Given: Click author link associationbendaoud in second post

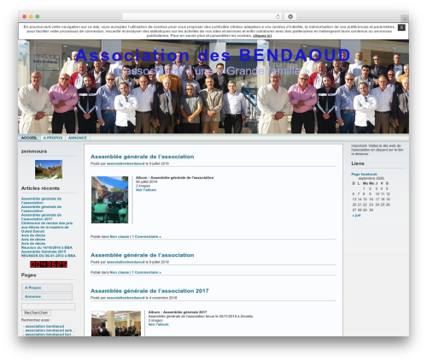Looking at the screenshot, I should 126,262.
